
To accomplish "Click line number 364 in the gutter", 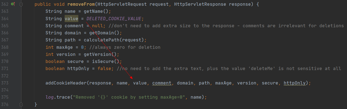I will tap(5, 19).
